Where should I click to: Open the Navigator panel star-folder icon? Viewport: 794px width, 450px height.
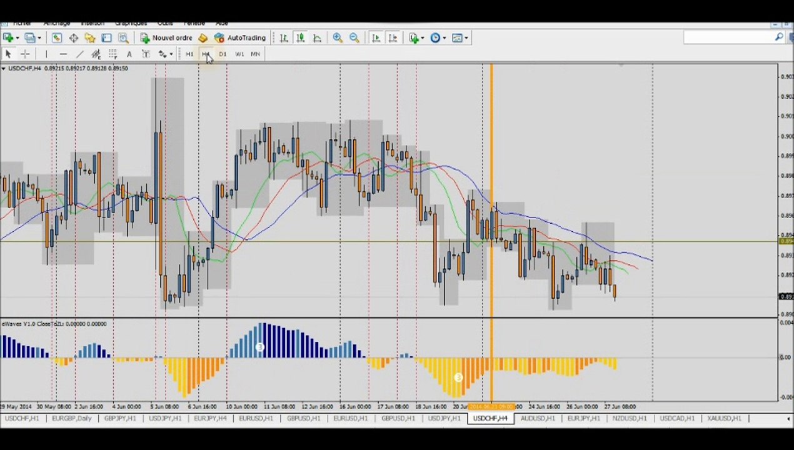(x=89, y=38)
